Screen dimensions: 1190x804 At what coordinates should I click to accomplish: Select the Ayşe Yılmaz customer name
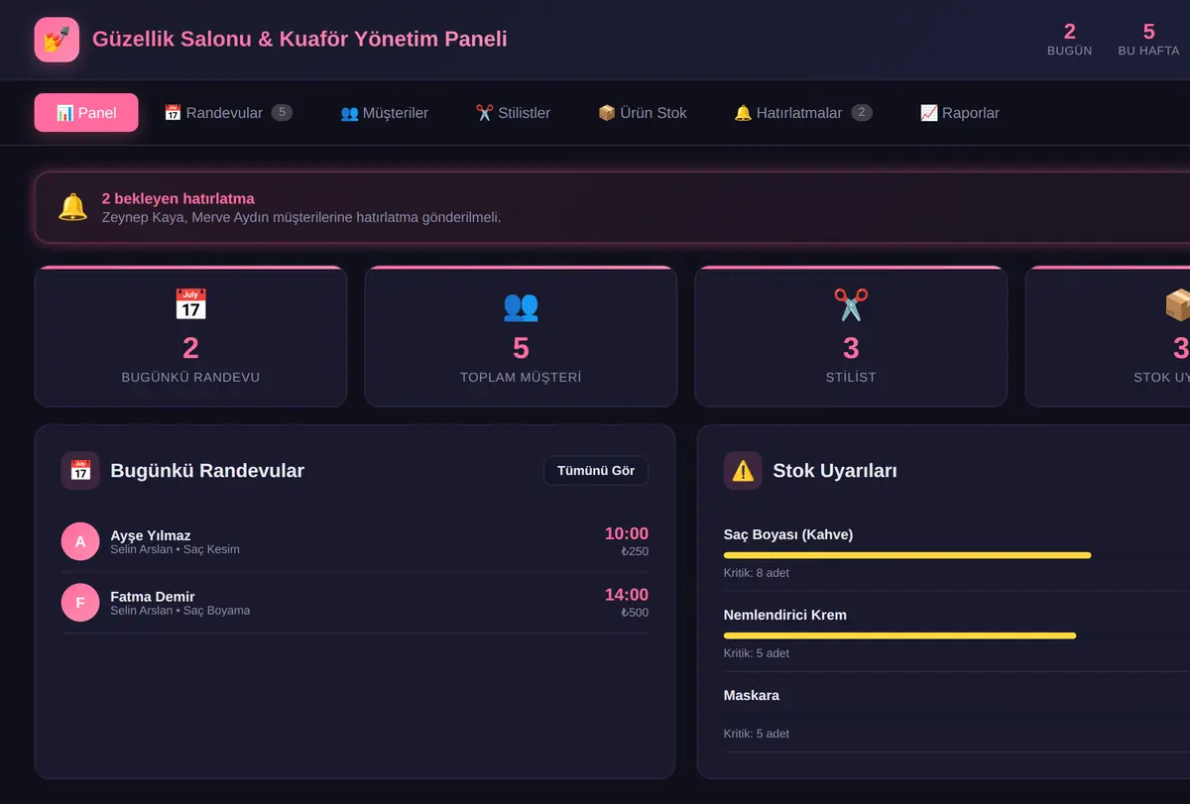click(151, 535)
